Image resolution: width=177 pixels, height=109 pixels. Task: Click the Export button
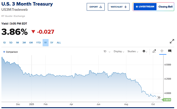pyautogui.click(x=96, y=7)
